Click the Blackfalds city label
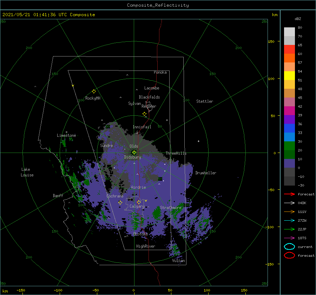The width and height of the screenshot is (316, 295). pyautogui.click(x=149, y=97)
